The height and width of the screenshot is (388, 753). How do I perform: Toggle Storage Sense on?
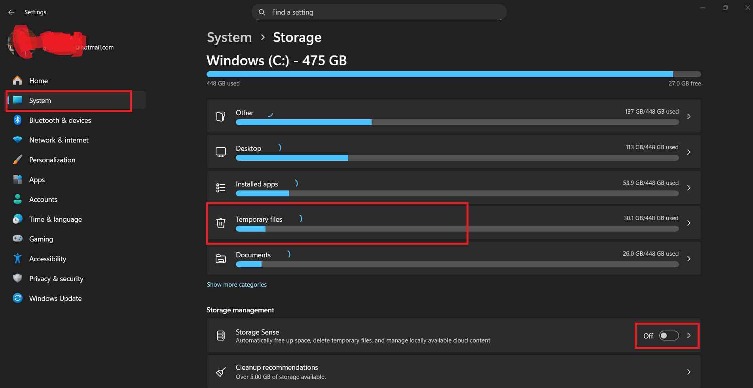point(668,335)
